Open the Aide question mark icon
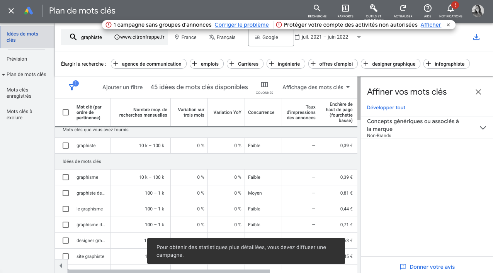 pyautogui.click(x=427, y=8)
